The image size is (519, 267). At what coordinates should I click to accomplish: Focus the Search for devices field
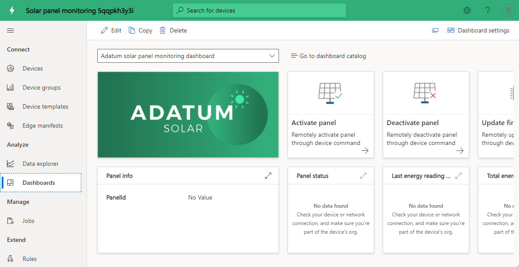pos(259,10)
